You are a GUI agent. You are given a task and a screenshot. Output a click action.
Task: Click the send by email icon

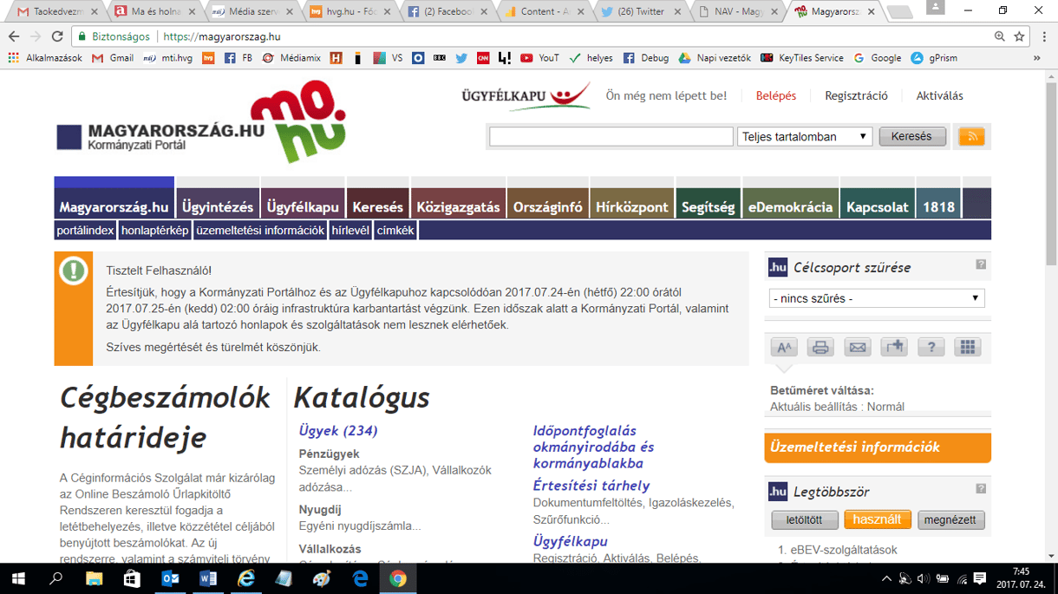tap(858, 347)
